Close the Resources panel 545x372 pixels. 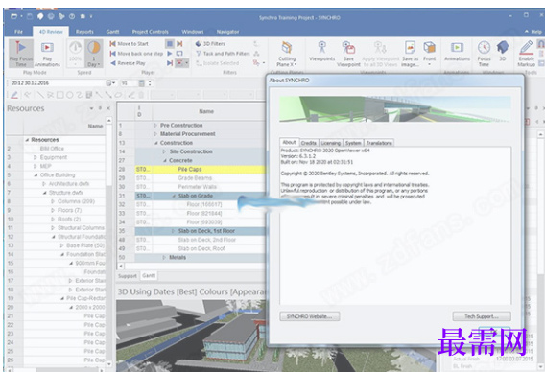coord(108,108)
